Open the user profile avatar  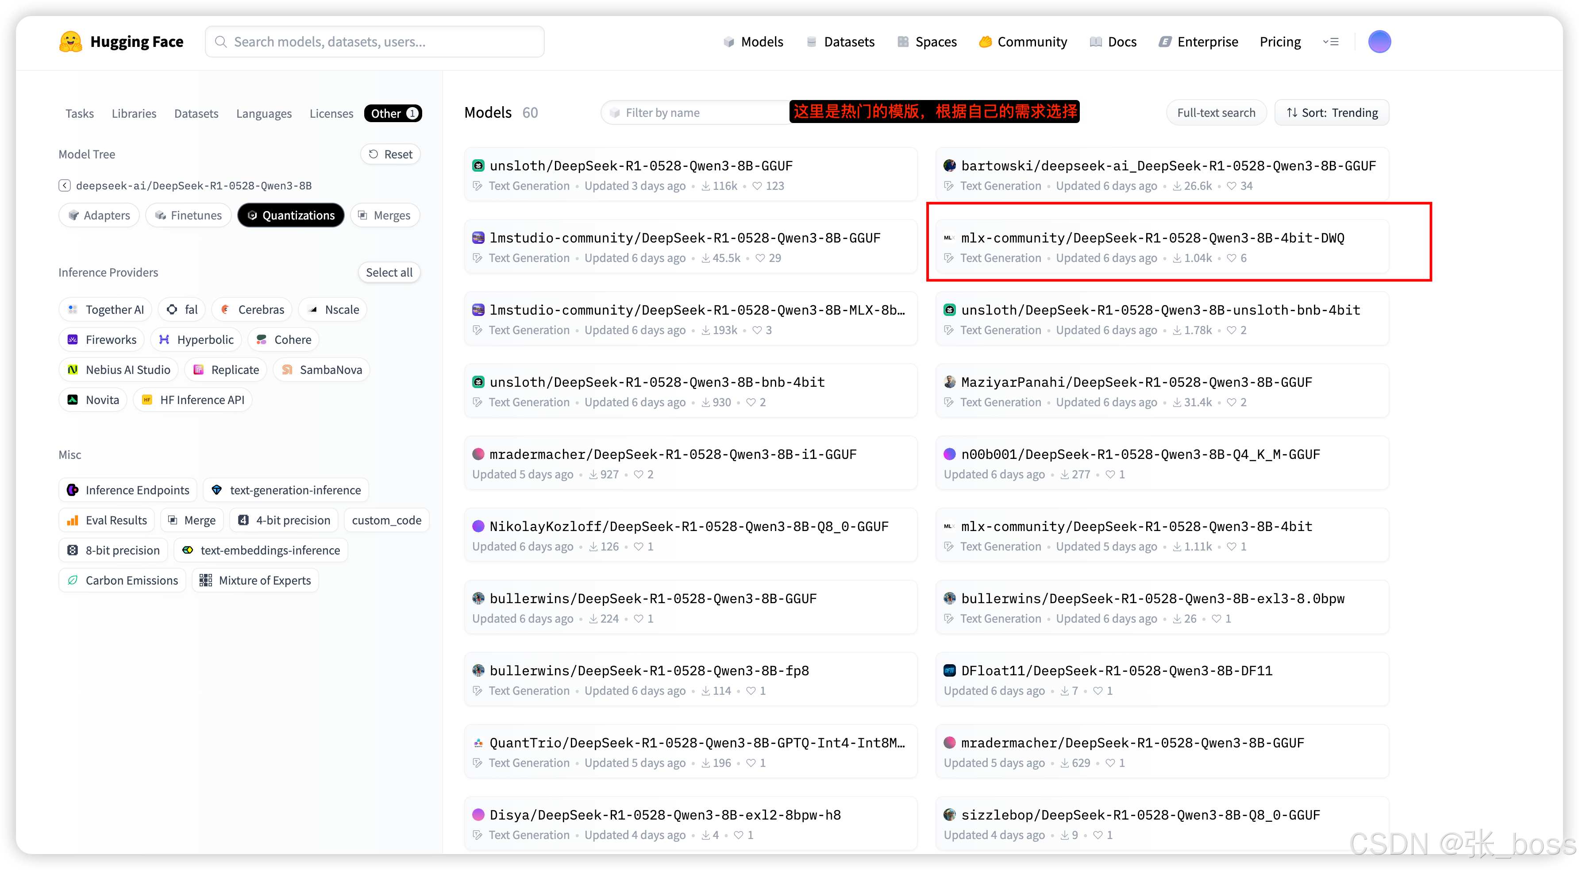[1379, 42]
